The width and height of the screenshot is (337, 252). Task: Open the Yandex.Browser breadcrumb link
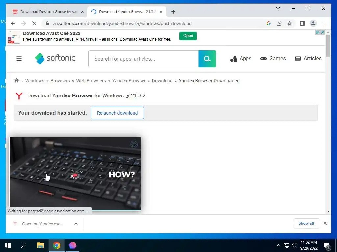point(129,81)
